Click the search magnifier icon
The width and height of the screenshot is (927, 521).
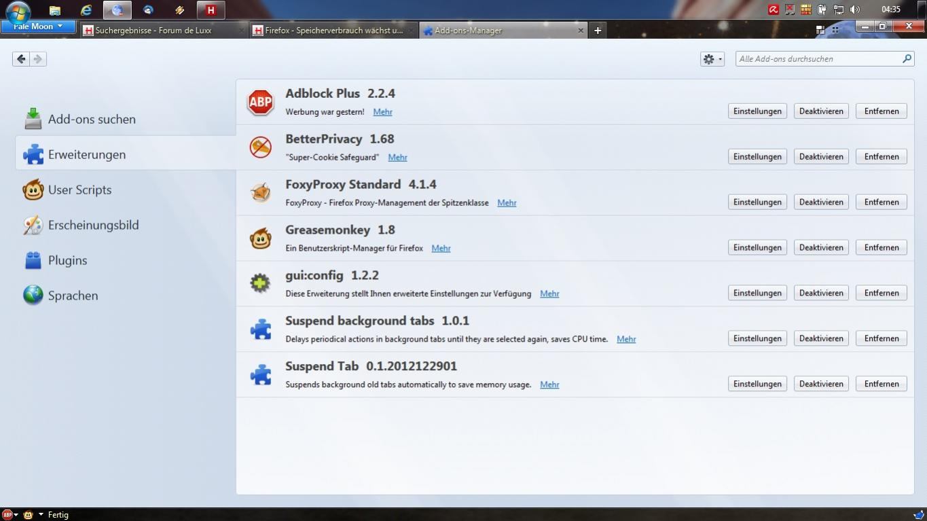907,59
